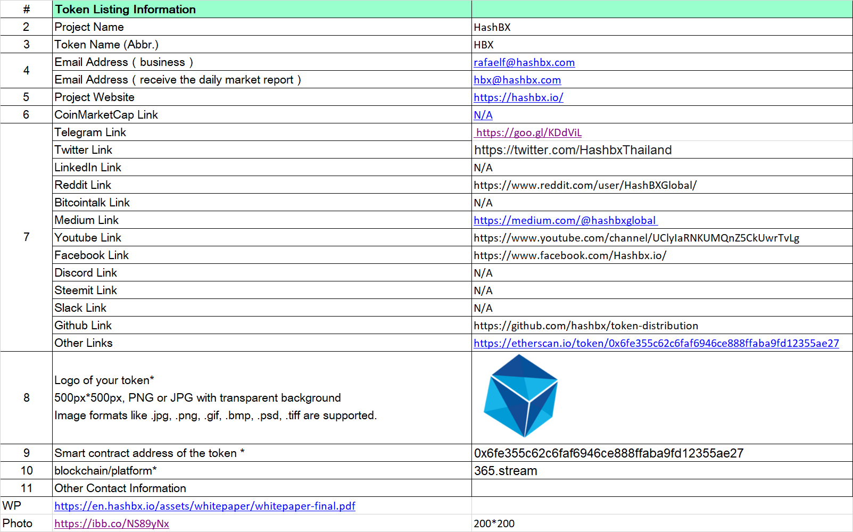Select the 365.stream platform cell

(662, 470)
